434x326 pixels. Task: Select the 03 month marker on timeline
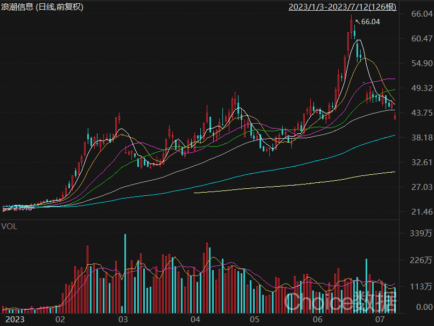[x=123, y=320]
